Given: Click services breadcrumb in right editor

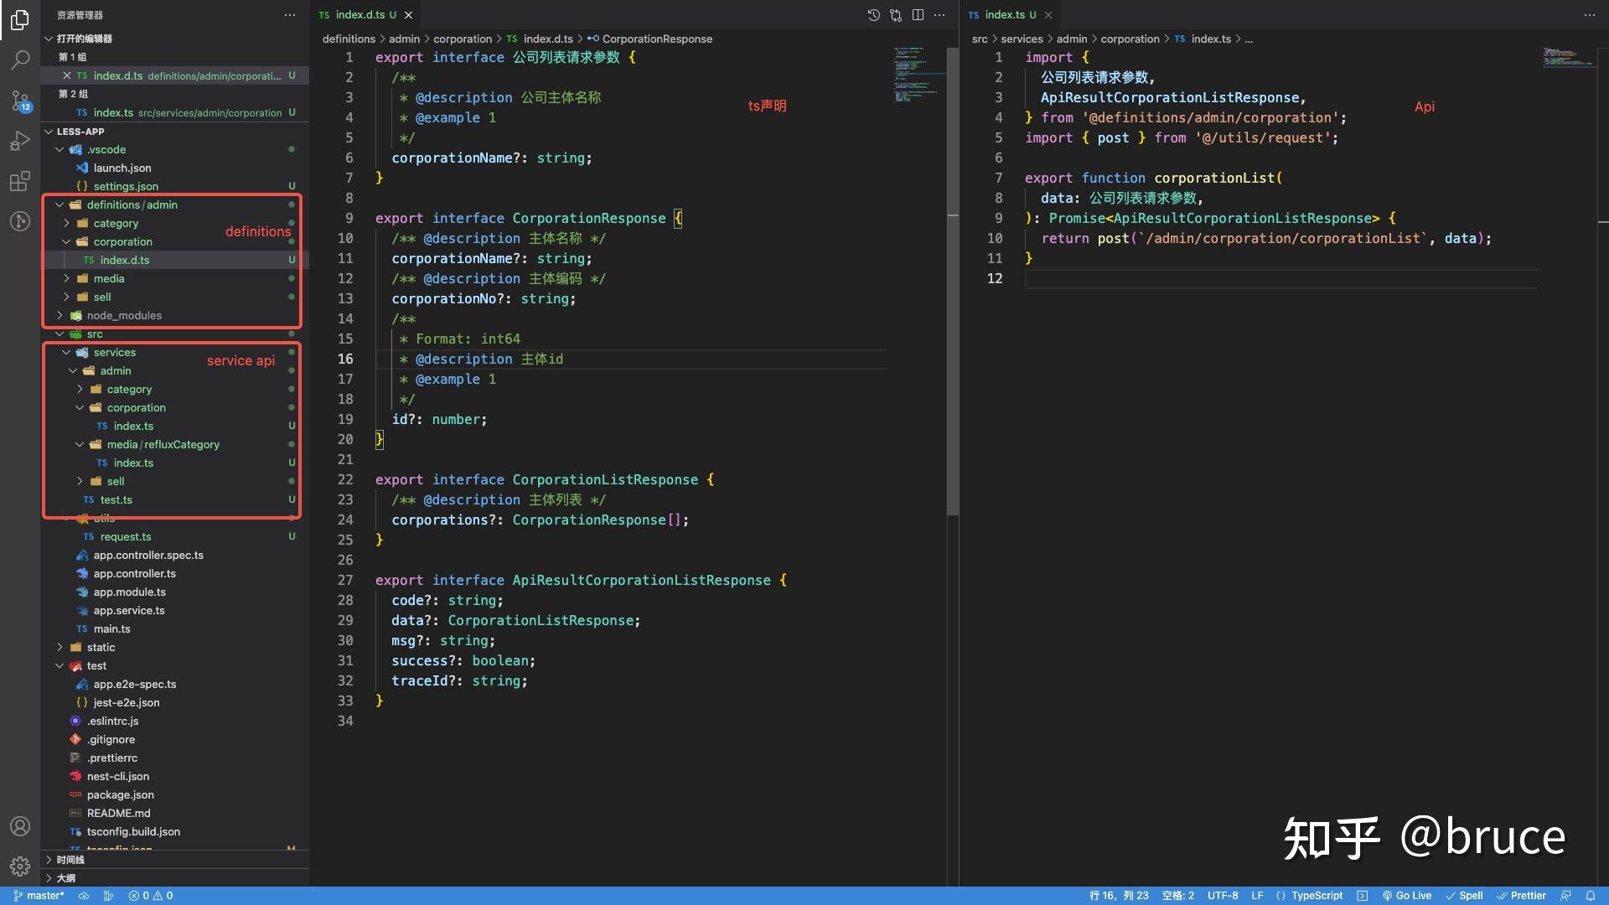Looking at the screenshot, I should pos(1022,39).
